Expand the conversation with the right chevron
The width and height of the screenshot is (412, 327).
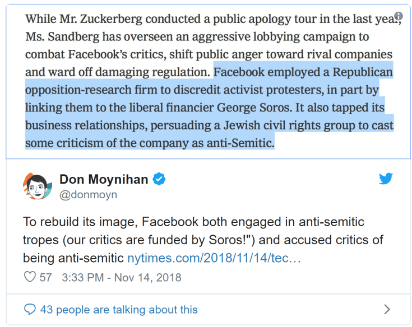[x=386, y=309]
